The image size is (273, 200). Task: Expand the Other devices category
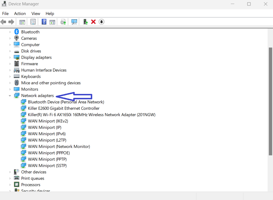[10, 172]
